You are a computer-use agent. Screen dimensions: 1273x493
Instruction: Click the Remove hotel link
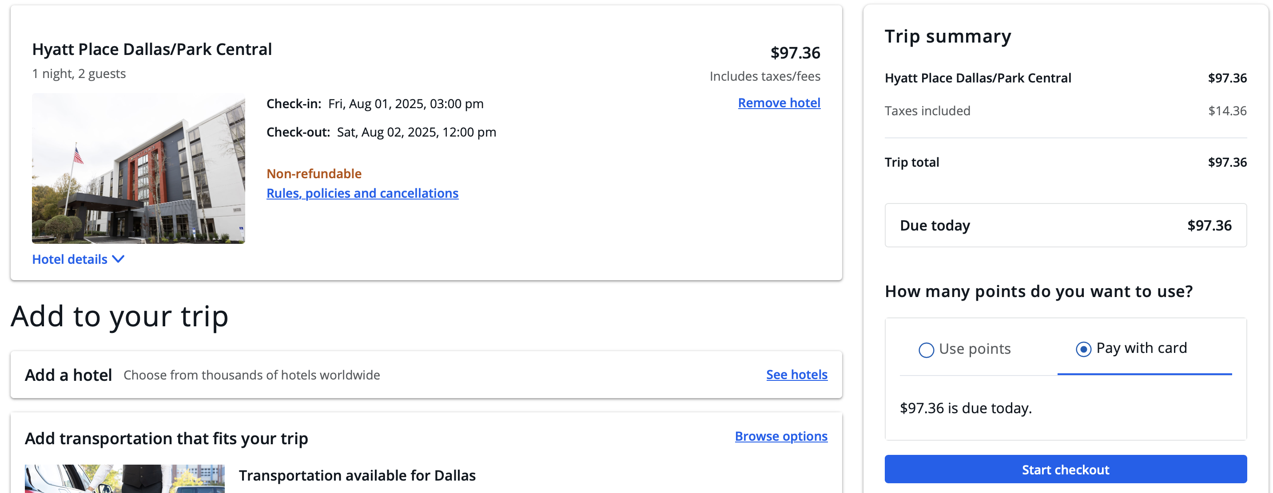point(779,103)
